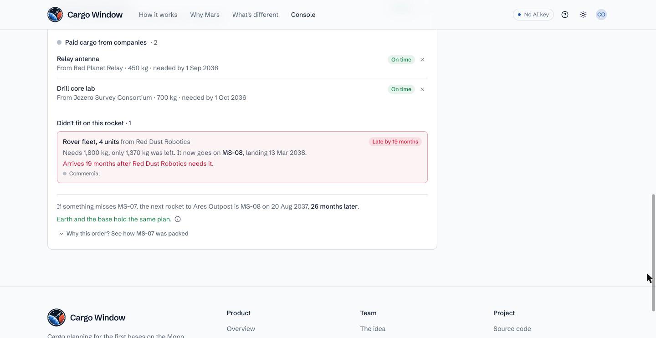
Task: Select the Rover fleet, 4 units title
Action: coord(91,142)
